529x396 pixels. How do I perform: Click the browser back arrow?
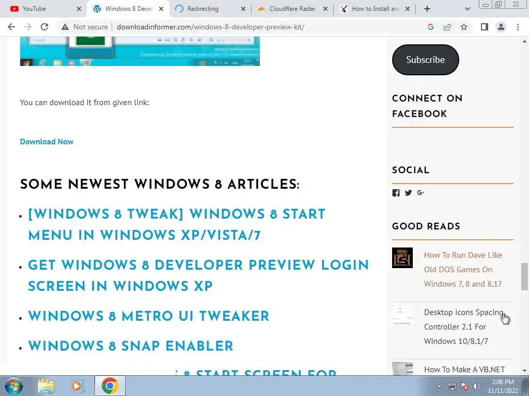(x=11, y=27)
